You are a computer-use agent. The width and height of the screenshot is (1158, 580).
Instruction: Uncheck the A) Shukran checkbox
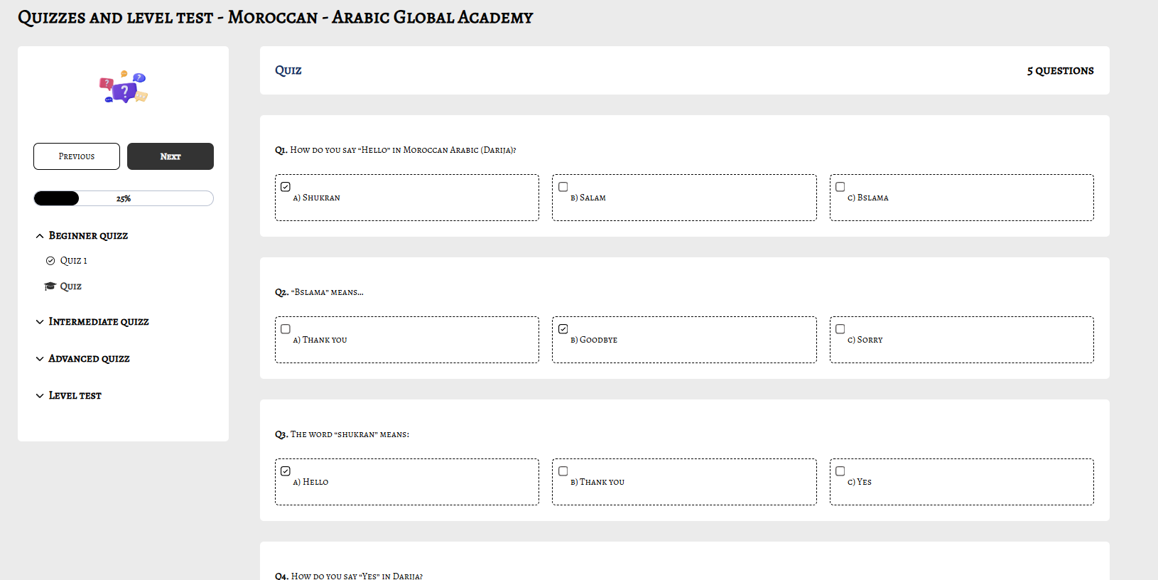click(x=286, y=187)
